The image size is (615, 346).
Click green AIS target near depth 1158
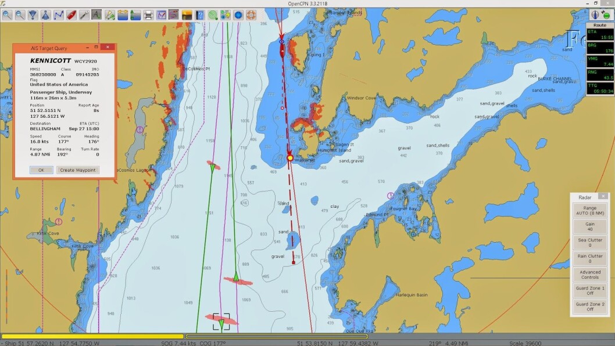click(212, 168)
